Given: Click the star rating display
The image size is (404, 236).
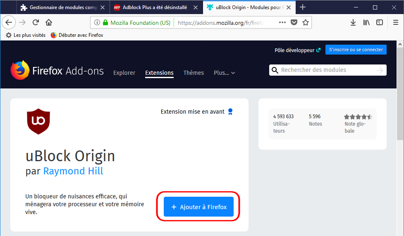Looking at the screenshot, I should click(358, 117).
